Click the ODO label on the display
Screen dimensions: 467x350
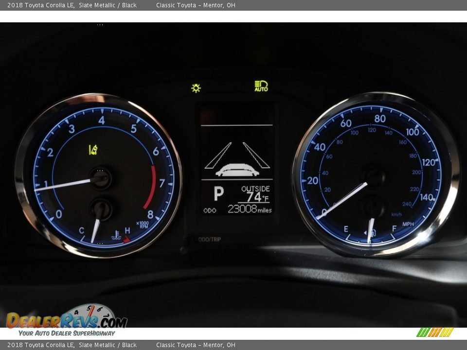tap(210, 210)
